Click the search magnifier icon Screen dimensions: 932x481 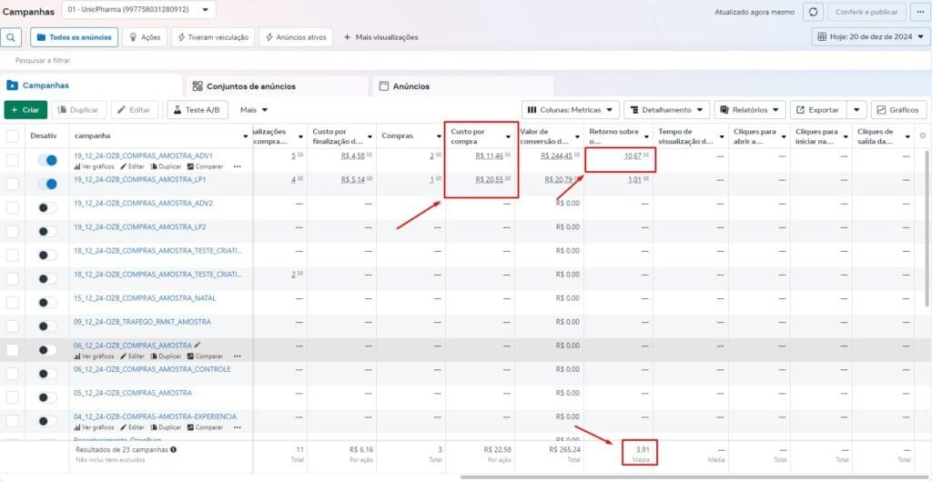click(x=11, y=37)
